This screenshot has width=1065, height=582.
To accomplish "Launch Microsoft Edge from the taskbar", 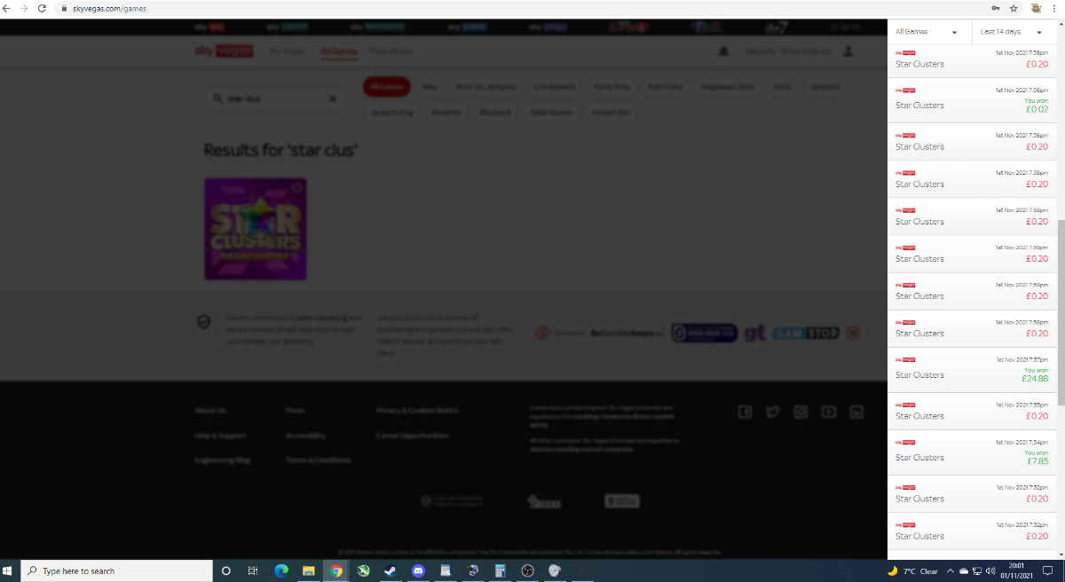I will coord(281,570).
